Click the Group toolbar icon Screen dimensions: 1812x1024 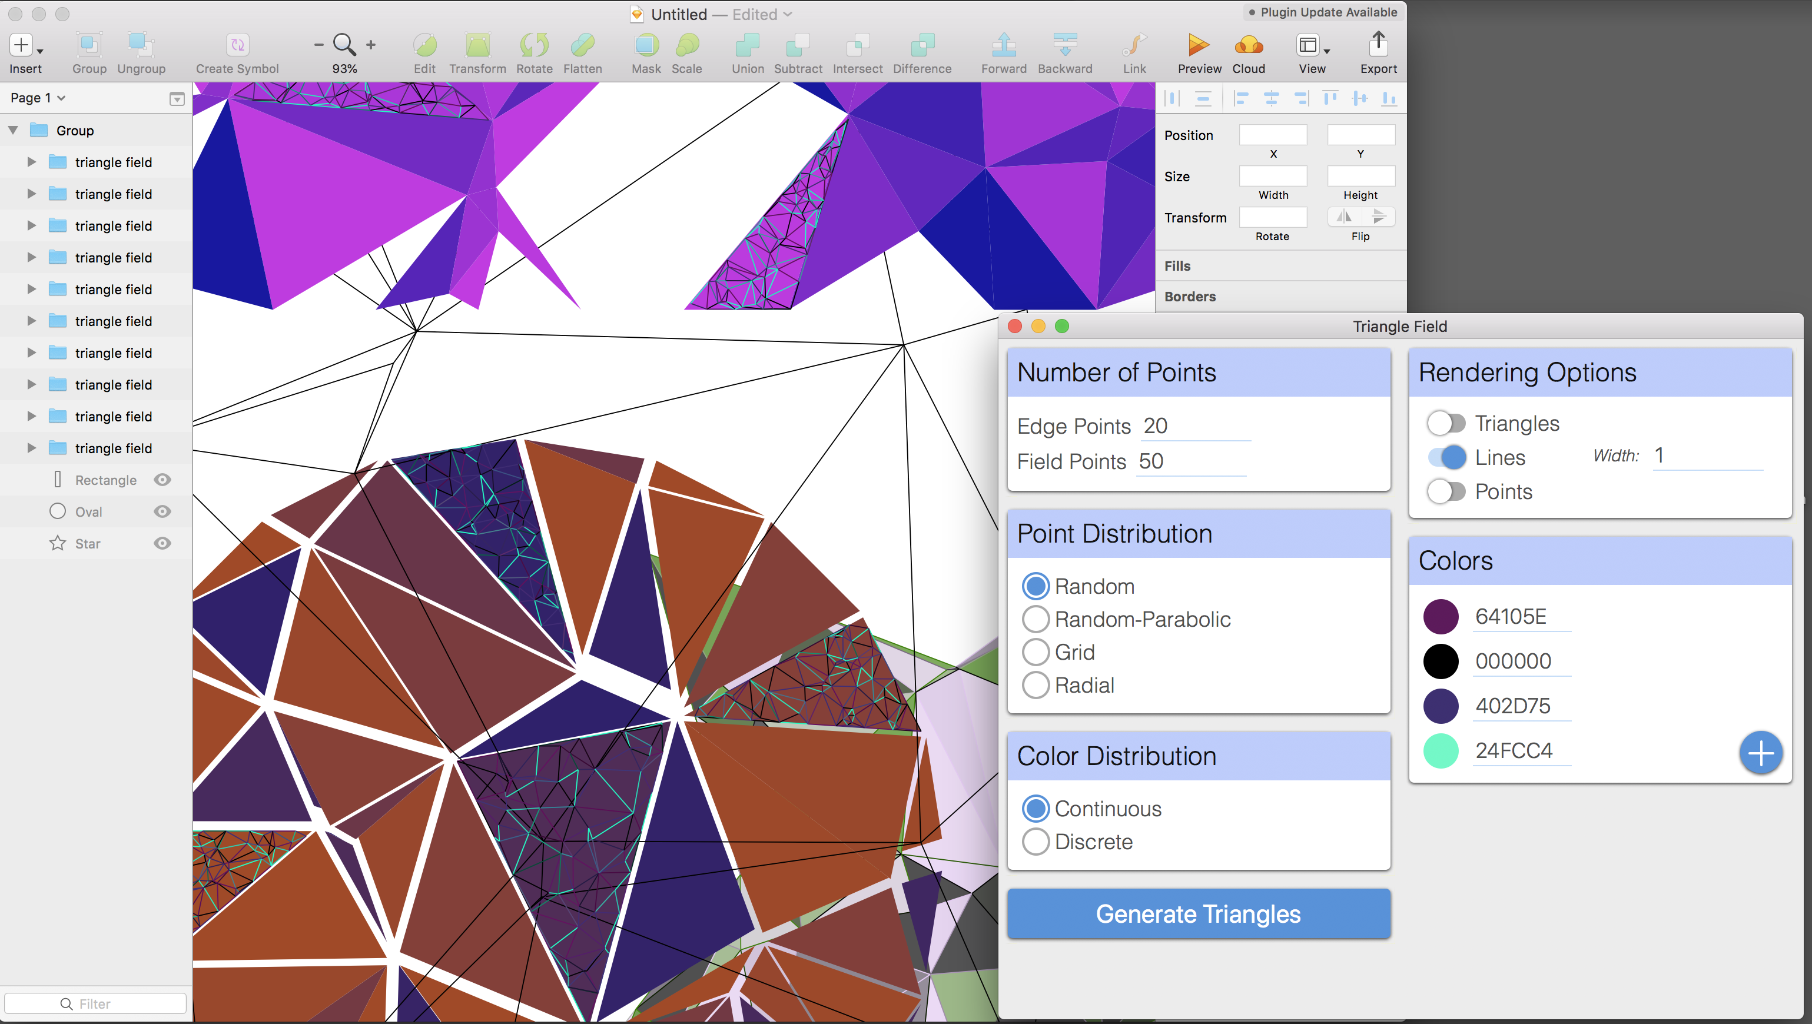[89, 45]
